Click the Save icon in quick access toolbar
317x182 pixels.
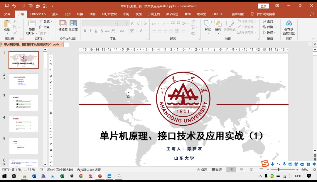[7, 6]
